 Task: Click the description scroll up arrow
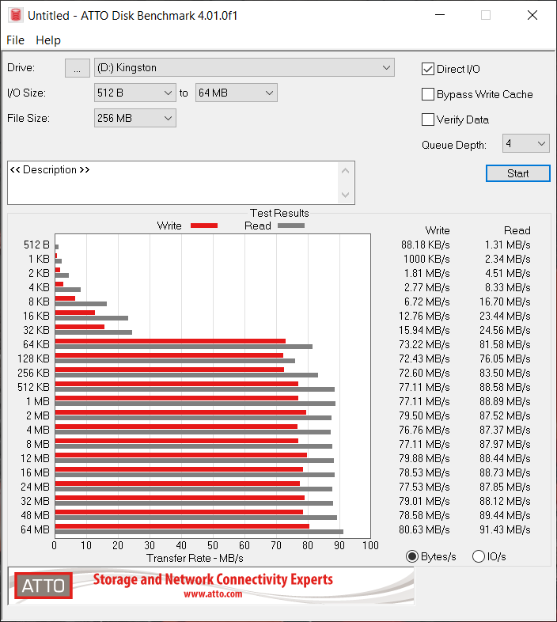(x=345, y=171)
